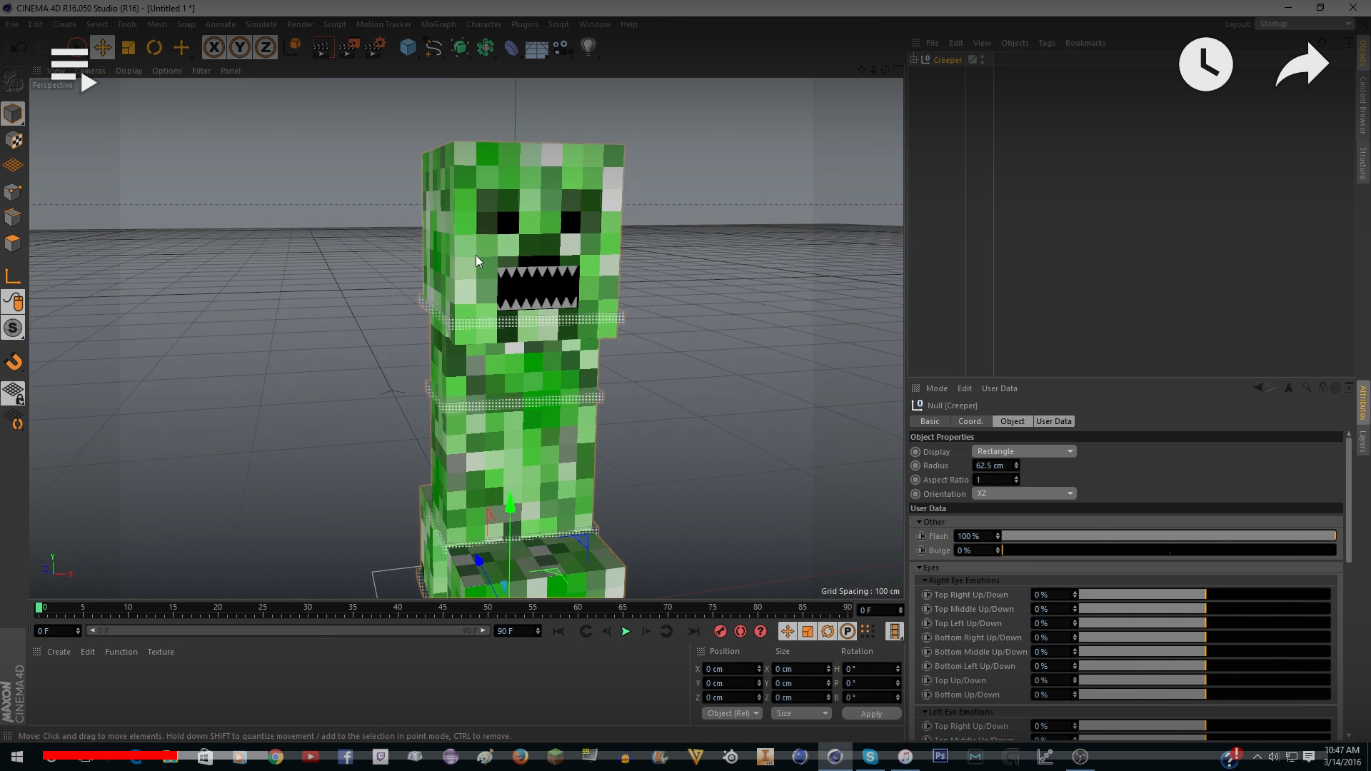Adjust the Bulge slider
This screenshot has width=1371, height=771.
(x=1168, y=550)
